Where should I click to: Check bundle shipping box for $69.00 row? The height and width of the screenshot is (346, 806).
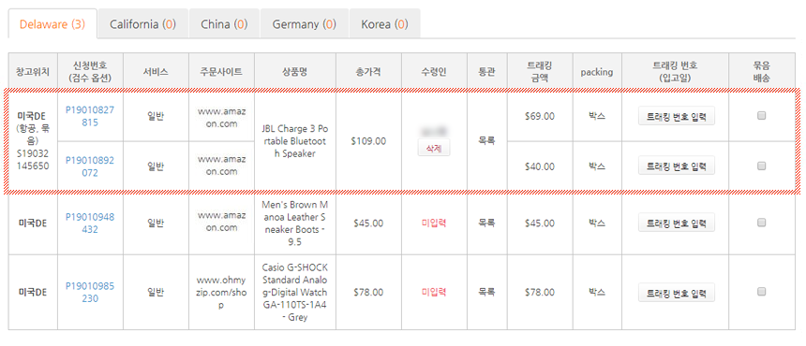pos(761,116)
